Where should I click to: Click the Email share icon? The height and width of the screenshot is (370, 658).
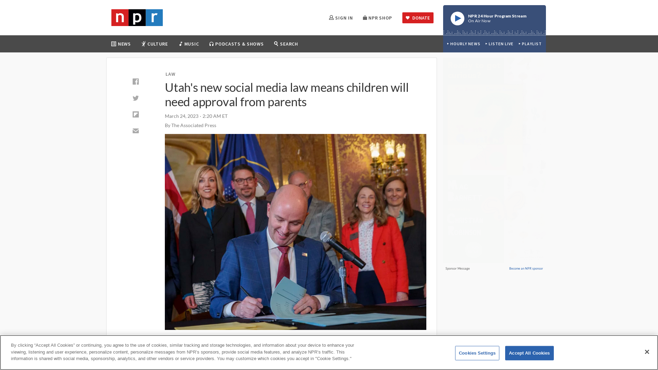pos(136,131)
